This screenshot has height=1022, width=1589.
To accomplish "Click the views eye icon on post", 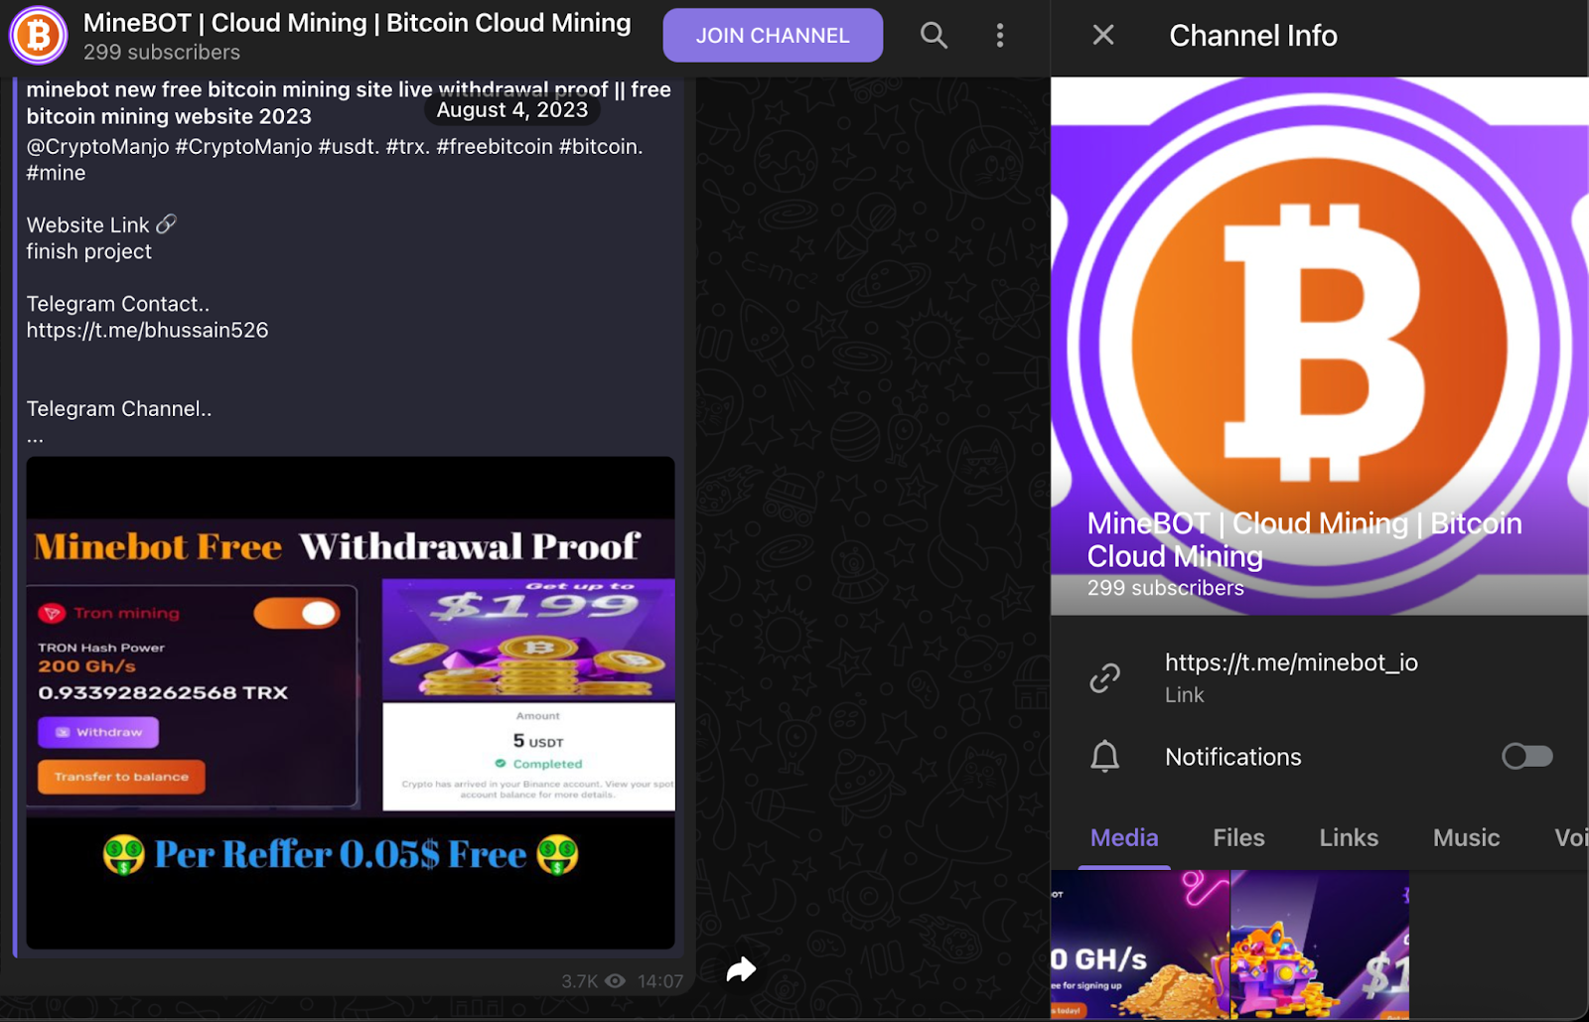I will pos(616,981).
